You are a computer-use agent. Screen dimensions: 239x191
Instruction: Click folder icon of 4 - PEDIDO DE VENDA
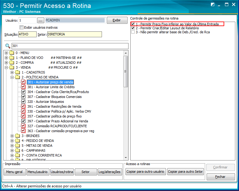pyautogui.click(x=18, y=141)
